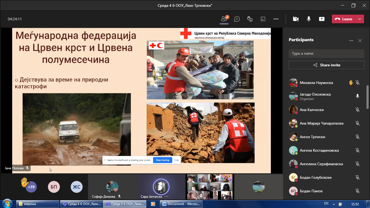
Task: Click the Participants list scrollbar
Action: (x=368, y=97)
